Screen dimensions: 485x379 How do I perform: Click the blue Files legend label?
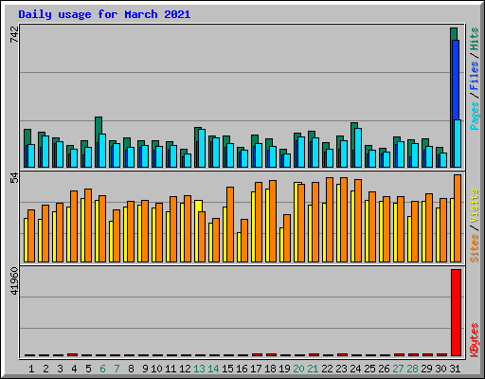(x=475, y=75)
